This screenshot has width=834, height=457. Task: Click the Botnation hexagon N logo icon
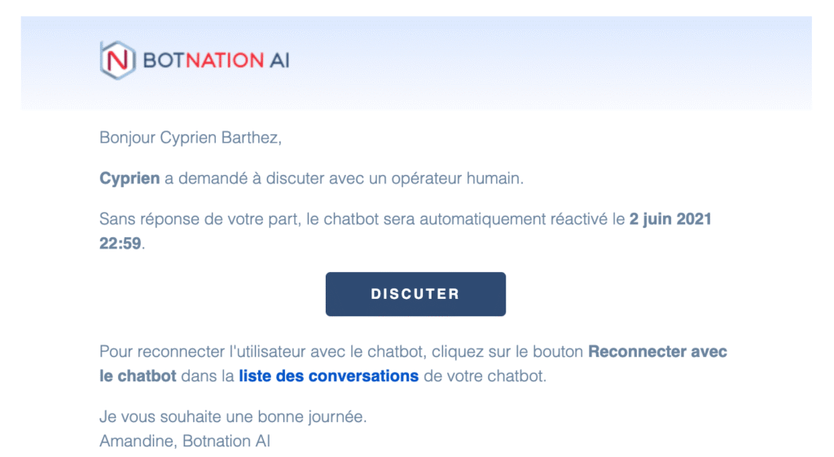116,60
